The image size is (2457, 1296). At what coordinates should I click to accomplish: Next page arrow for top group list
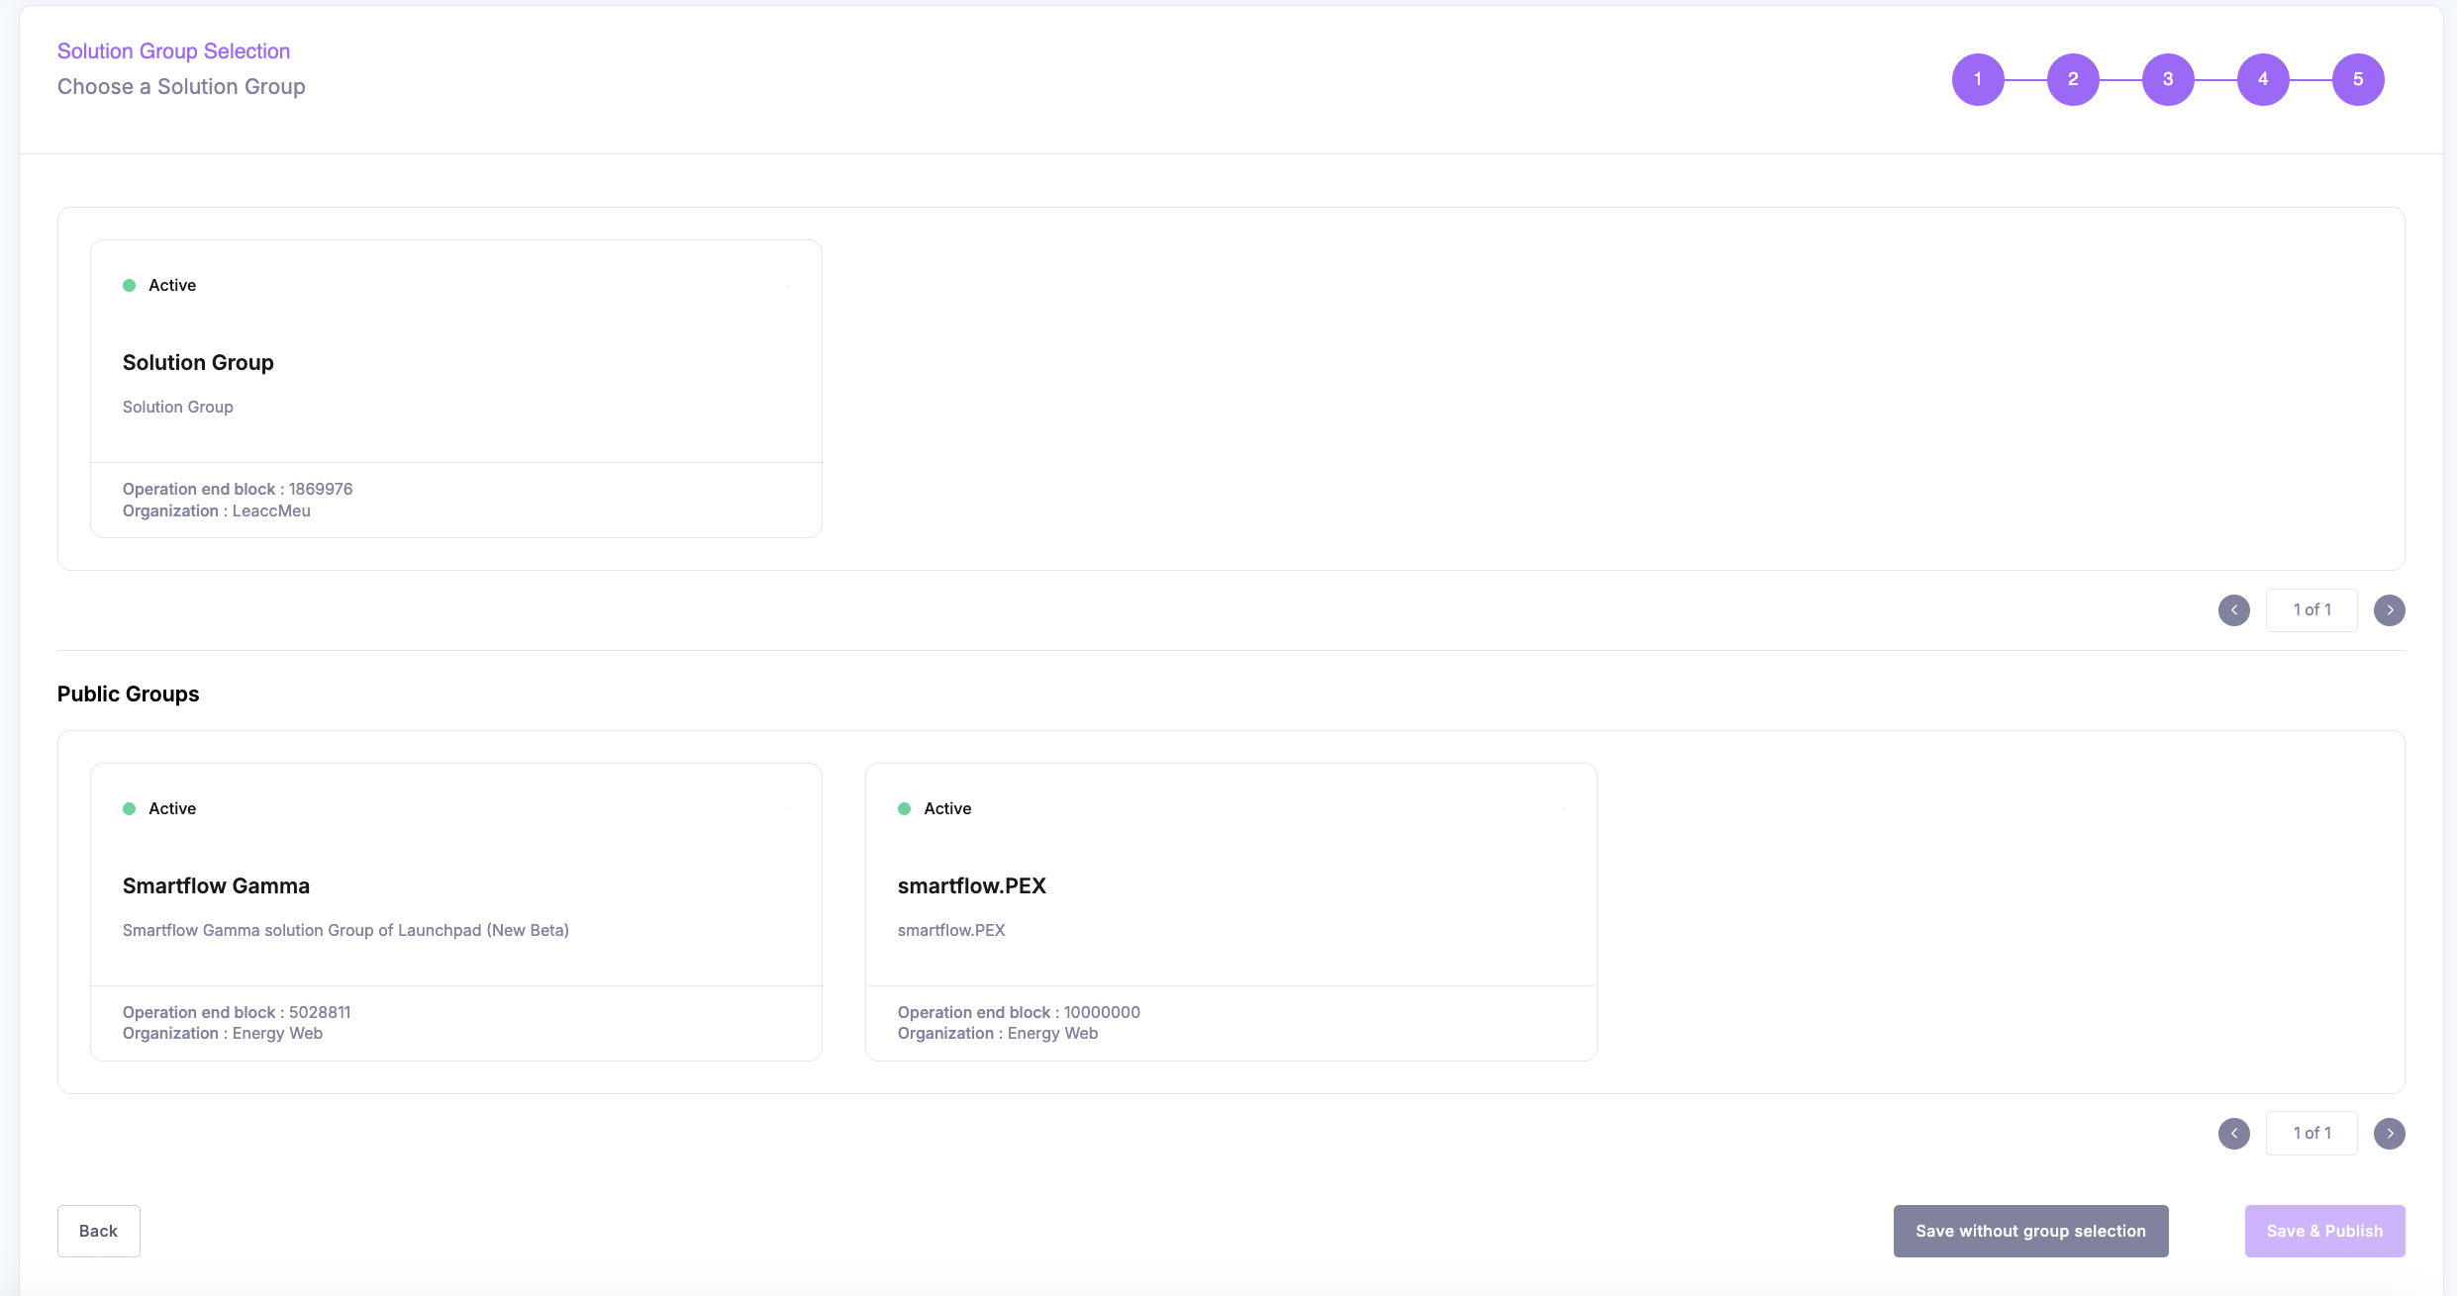coord(2390,610)
